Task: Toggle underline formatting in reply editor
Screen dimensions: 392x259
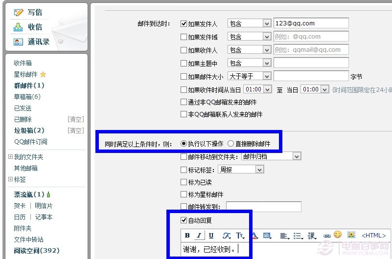Action: tap(211, 235)
